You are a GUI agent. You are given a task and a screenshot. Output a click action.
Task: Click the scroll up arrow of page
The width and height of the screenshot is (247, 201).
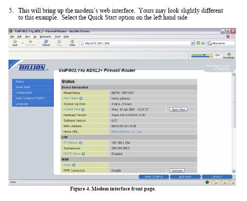(234, 74)
